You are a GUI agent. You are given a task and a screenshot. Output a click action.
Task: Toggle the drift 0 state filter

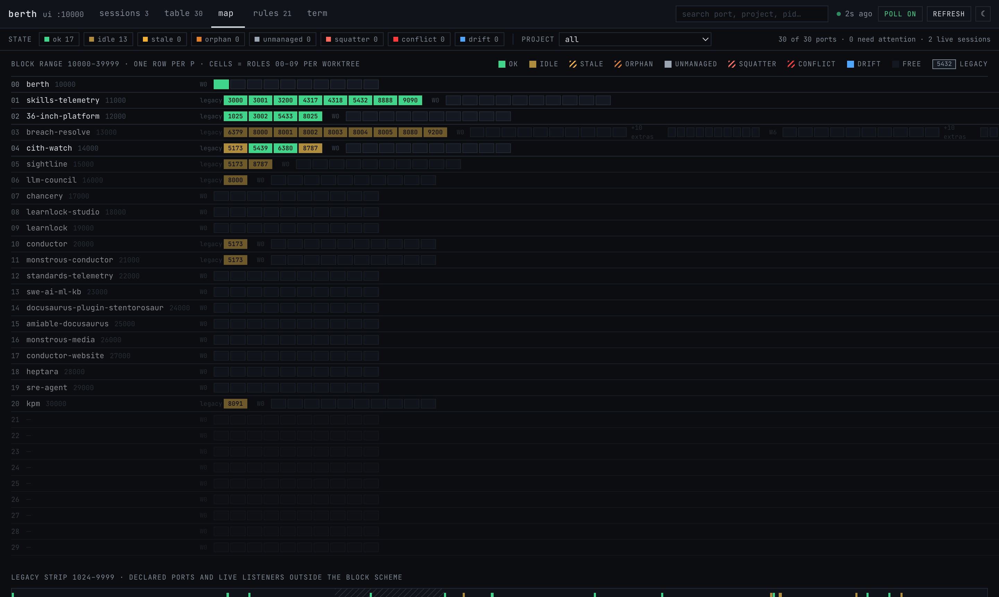pos(479,39)
